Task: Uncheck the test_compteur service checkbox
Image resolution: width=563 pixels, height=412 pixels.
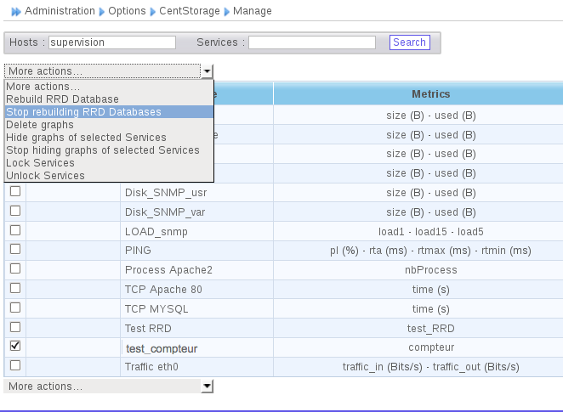Action: pos(15,347)
